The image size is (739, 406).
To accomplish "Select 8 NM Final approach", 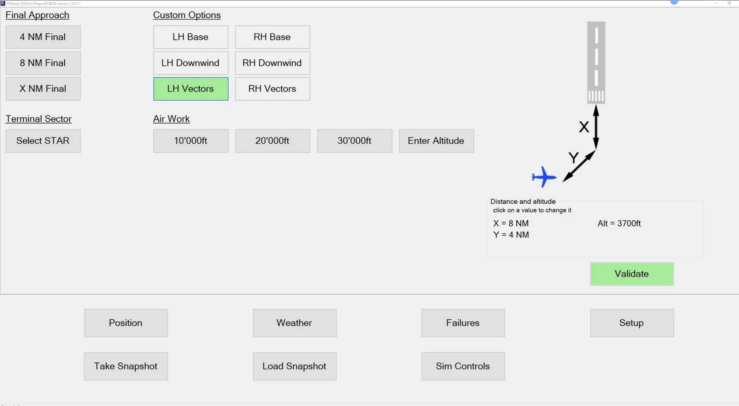I will (43, 63).
